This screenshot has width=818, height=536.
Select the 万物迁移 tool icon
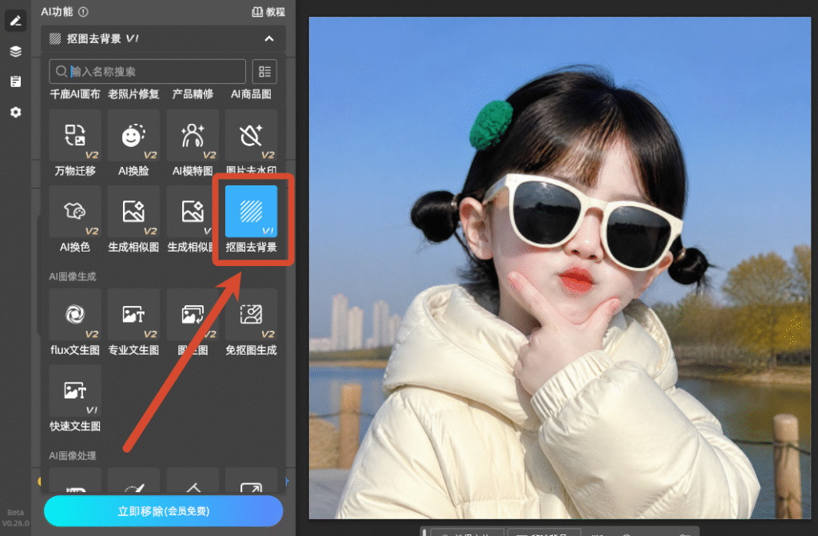click(x=75, y=136)
